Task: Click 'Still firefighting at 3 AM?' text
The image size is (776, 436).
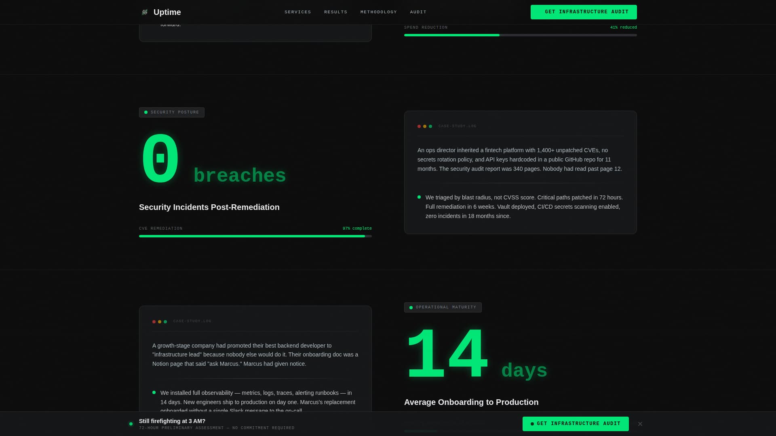Action: [172, 421]
